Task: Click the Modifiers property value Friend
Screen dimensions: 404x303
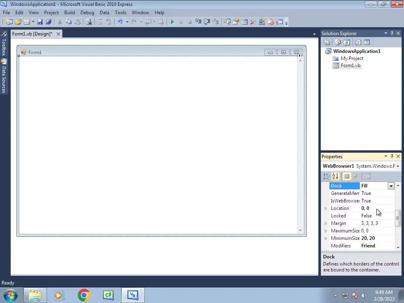Action: coord(368,246)
